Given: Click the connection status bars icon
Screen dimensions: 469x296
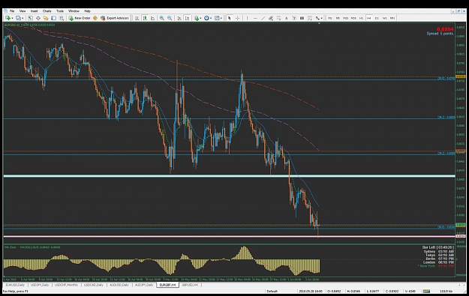Looking at the screenshot, I should click(x=426, y=291).
